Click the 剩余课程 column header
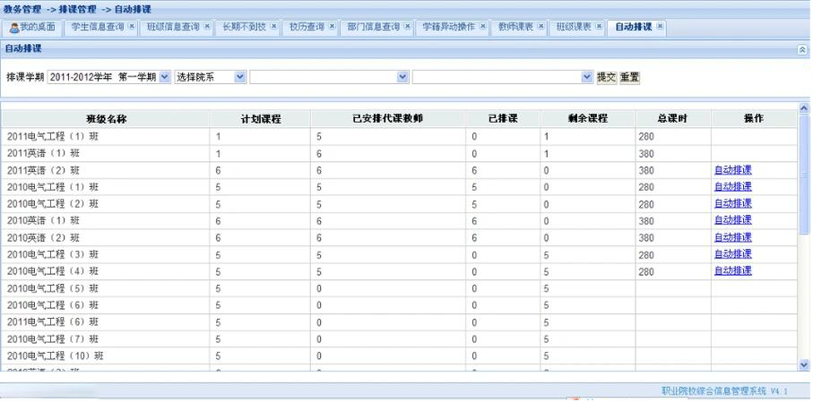This screenshot has height=402, width=813. 587,119
